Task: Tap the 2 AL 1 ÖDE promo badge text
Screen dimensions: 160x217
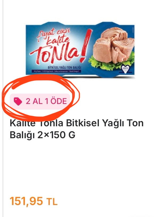Action: point(46,101)
